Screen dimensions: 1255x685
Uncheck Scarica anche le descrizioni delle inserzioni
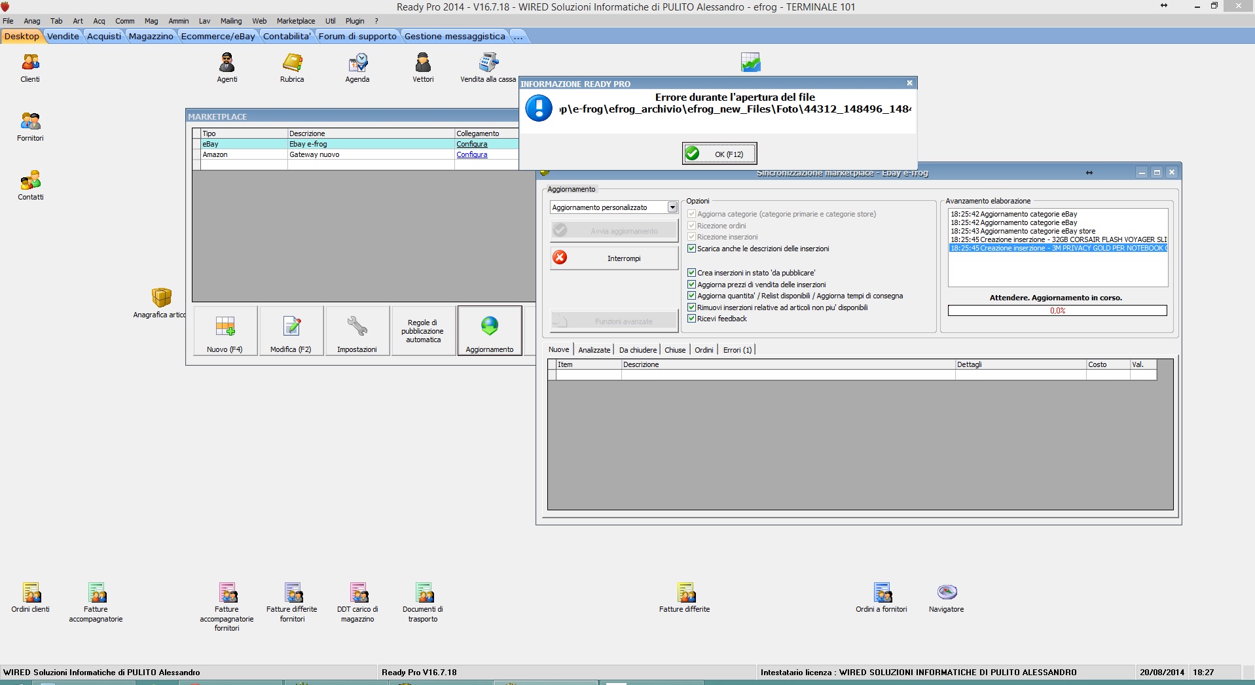click(x=691, y=249)
